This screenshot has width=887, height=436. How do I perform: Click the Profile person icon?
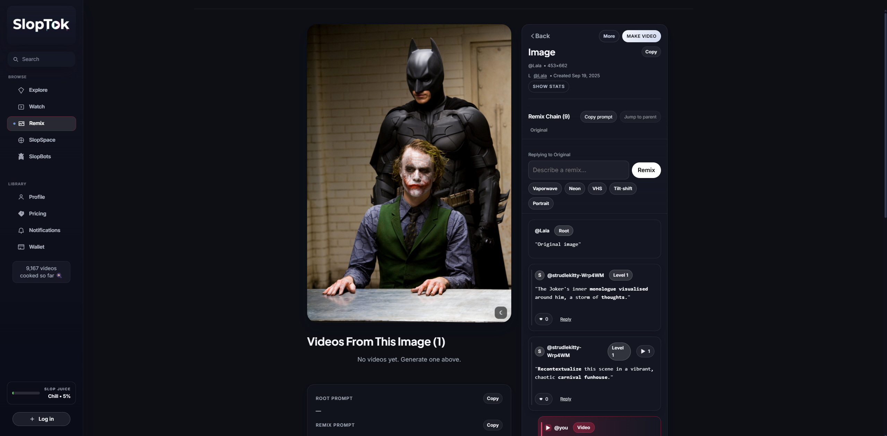tap(21, 197)
